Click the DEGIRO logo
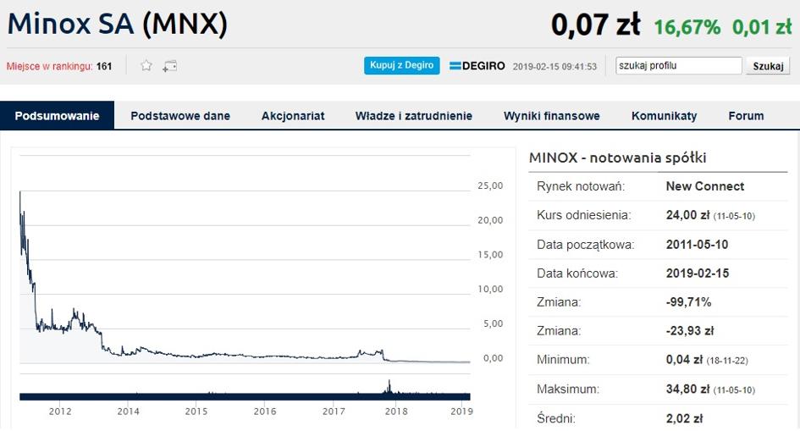Image resolution: width=800 pixels, height=431 pixels. 477,66
